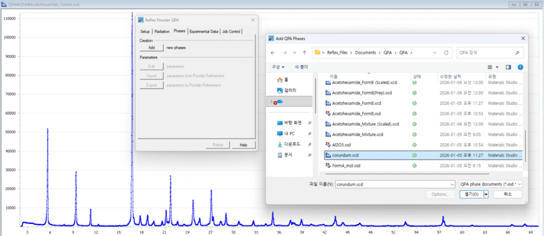Click Reflex_Files in the breadcrumb path
This screenshot has height=236, width=544.
pos(338,53)
